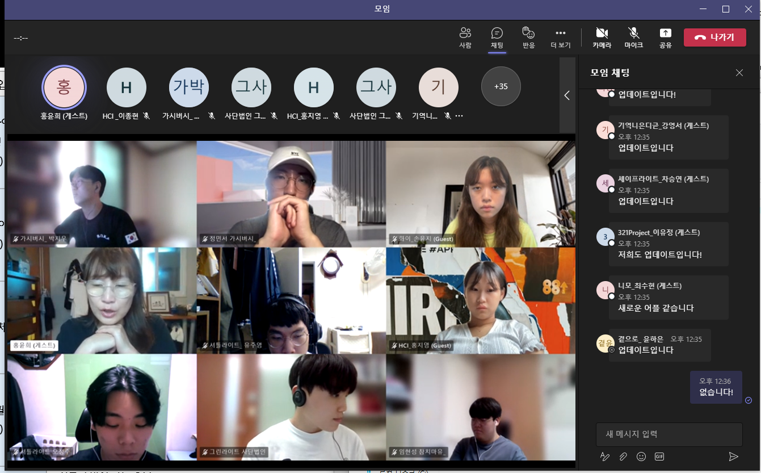The image size is (761, 473).
Task: Open more options for 기억니 participant
Action: 459,116
